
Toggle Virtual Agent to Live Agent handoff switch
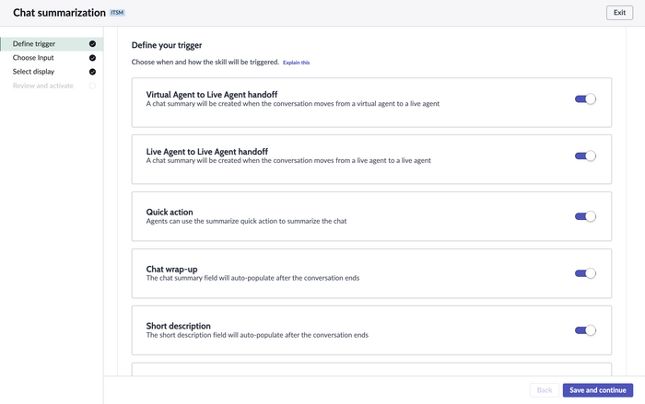click(585, 99)
